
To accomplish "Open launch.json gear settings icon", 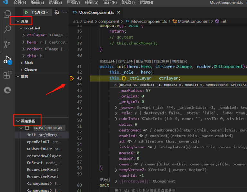I will click(x=57, y=12).
